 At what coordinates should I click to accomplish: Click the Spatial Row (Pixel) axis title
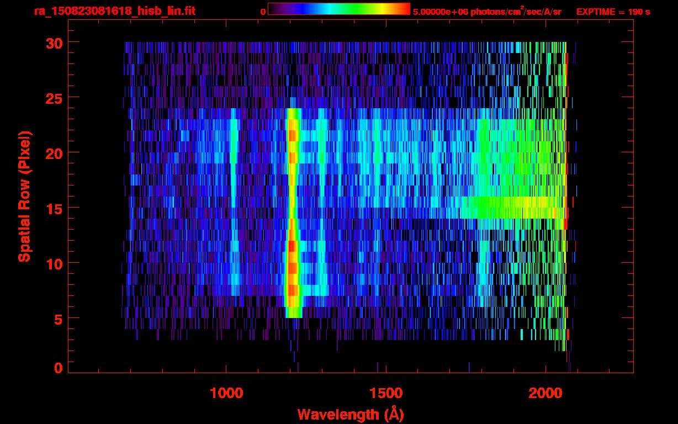pyautogui.click(x=24, y=196)
